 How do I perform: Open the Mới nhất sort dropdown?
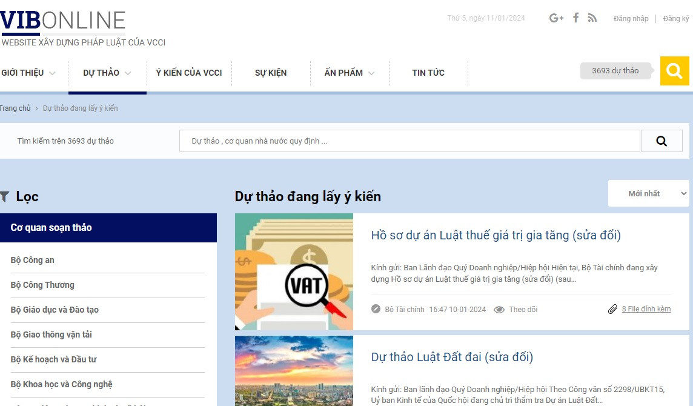point(648,193)
